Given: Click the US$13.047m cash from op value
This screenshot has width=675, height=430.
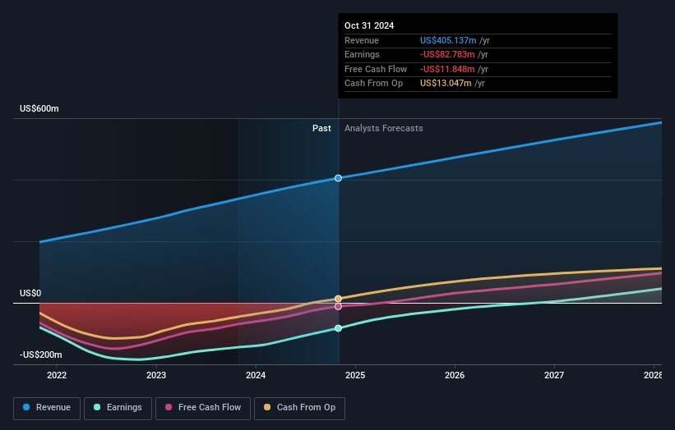Looking at the screenshot, I should coord(446,84).
